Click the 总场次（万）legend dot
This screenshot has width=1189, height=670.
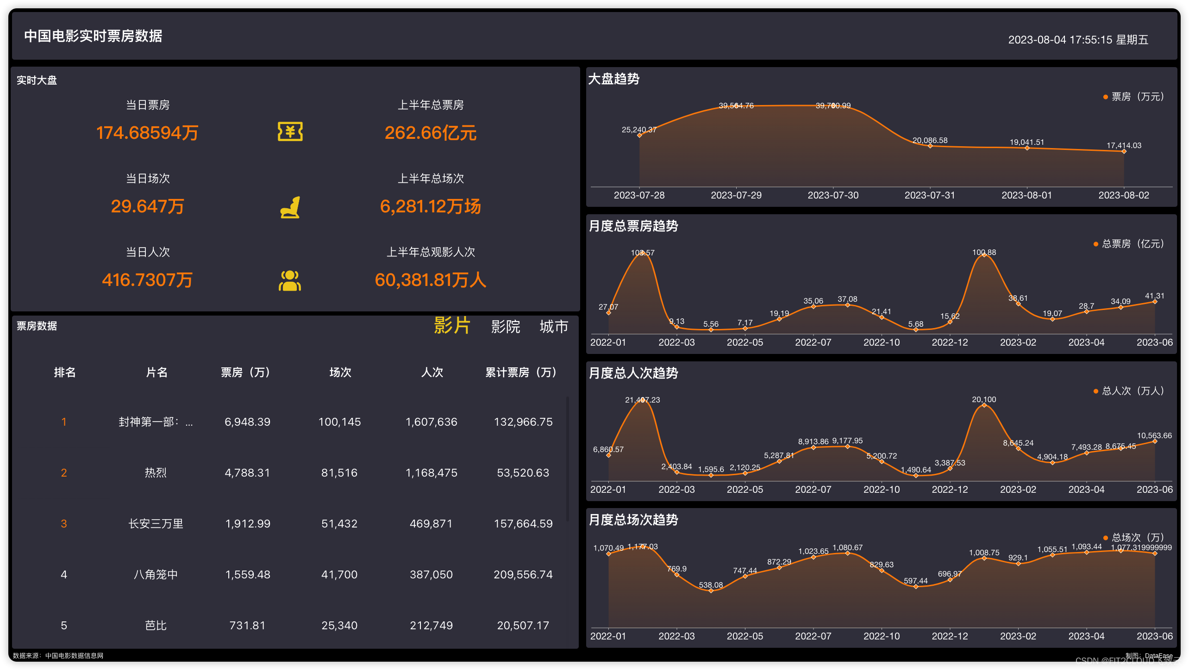[1105, 538]
